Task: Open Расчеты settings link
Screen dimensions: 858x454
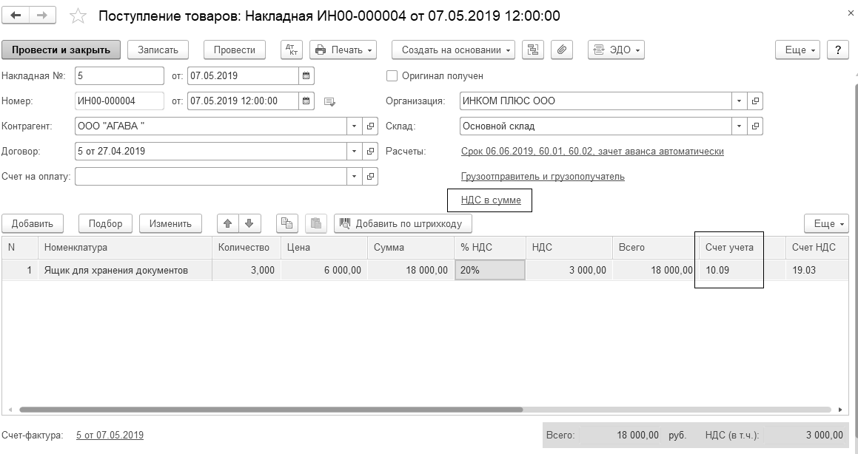Action: pyautogui.click(x=592, y=152)
